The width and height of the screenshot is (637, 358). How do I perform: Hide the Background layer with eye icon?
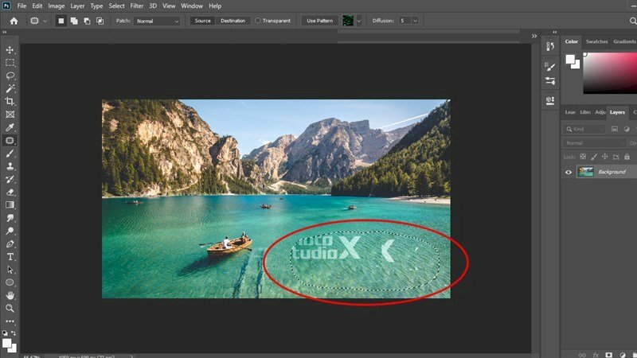(569, 172)
